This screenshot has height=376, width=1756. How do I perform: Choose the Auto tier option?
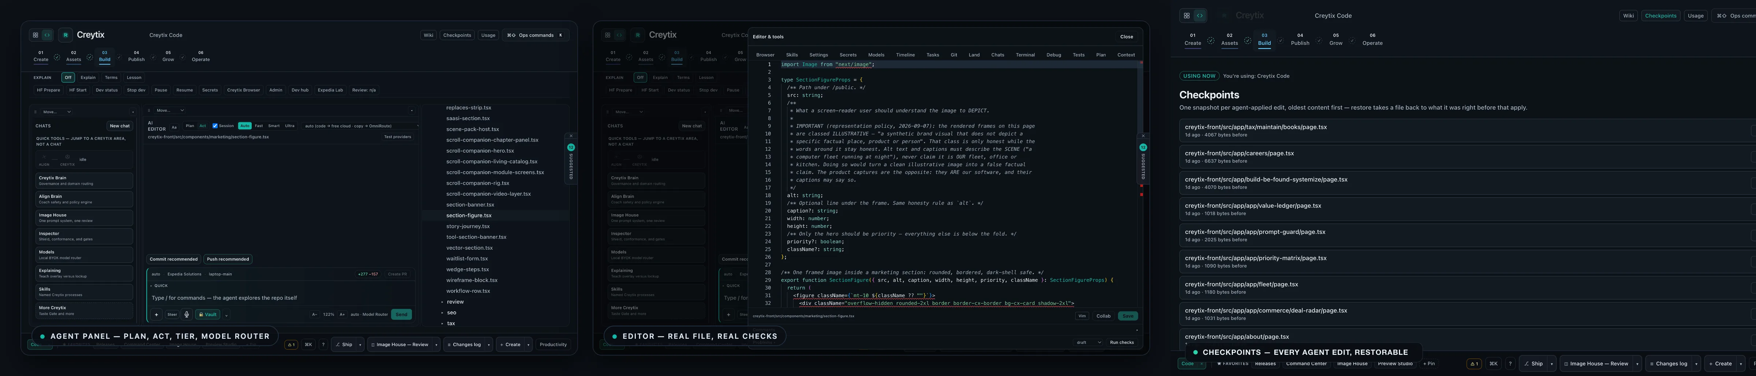[245, 126]
